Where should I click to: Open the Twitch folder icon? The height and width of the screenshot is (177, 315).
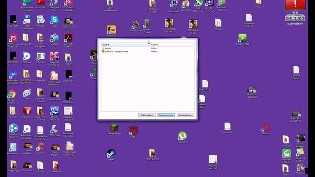pyautogui.click(x=13, y=112)
